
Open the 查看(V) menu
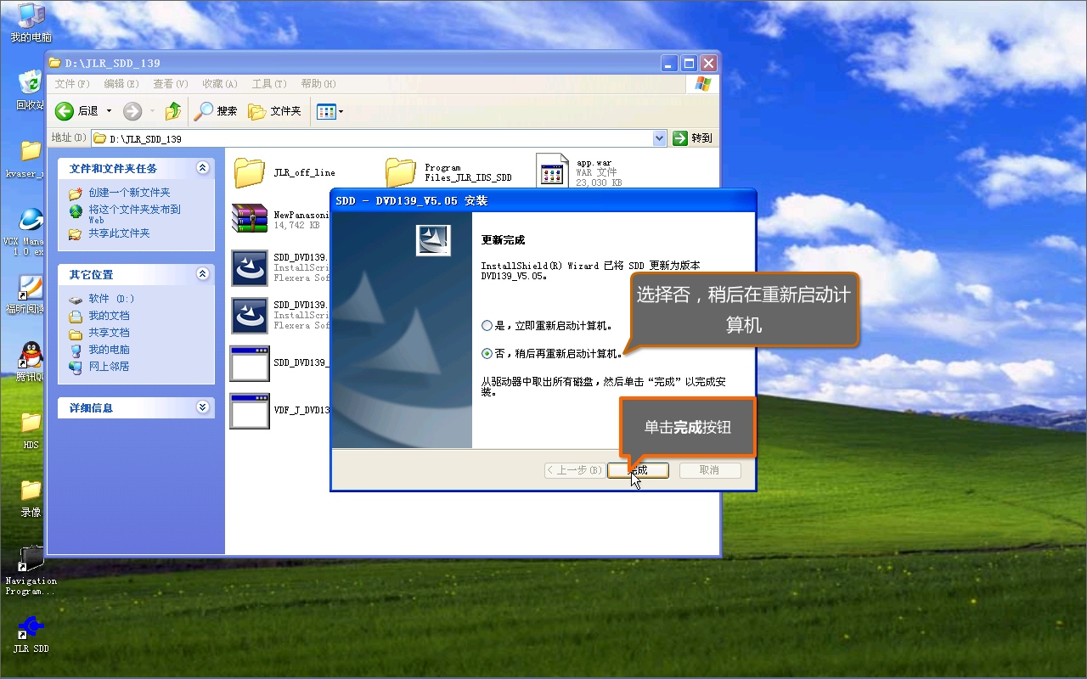click(x=171, y=84)
